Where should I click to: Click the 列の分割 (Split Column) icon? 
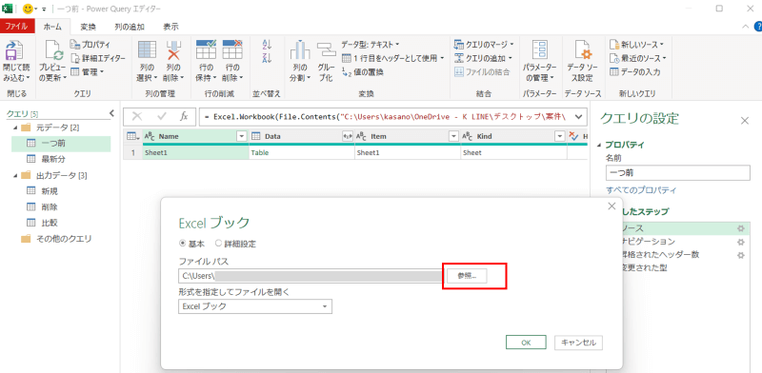(x=300, y=50)
